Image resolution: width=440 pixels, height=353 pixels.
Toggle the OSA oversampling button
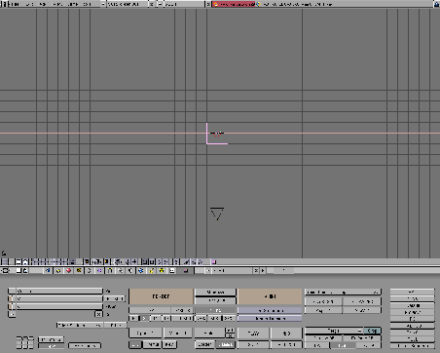tap(149, 310)
